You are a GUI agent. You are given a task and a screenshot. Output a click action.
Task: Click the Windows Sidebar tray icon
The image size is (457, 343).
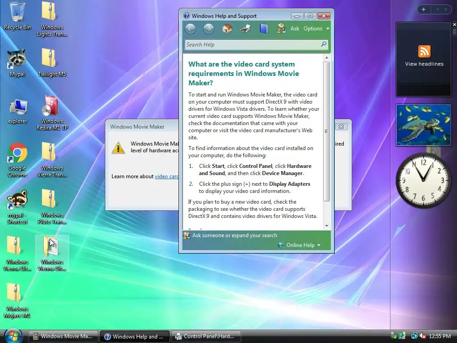coord(402,336)
